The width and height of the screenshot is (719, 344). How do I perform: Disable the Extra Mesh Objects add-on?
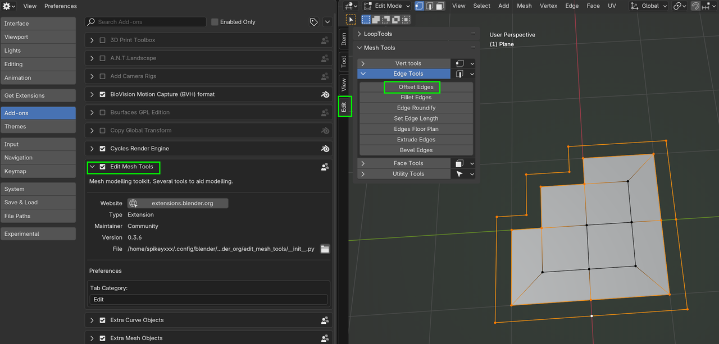coord(102,338)
